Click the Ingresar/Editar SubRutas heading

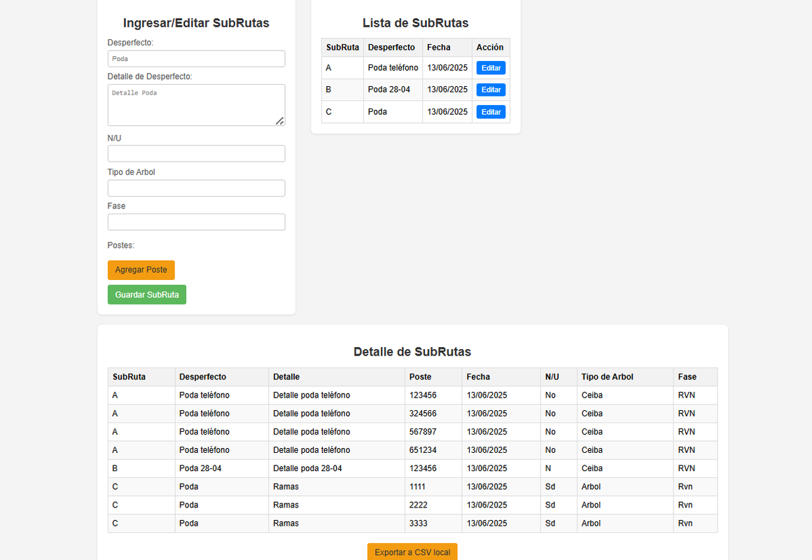pyautogui.click(x=196, y=23)
